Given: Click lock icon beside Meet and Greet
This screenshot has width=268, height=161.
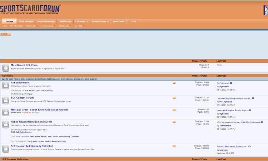Looking at the screenshot, I should point(6,112).
